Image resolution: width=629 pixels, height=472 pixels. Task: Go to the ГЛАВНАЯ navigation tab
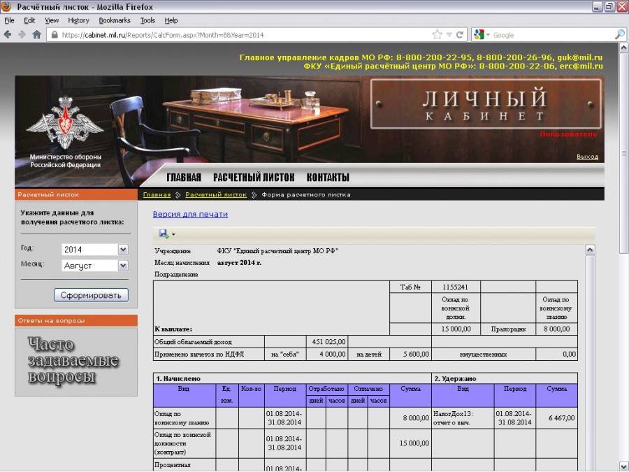pyautogui.click(x=184, y=178)
